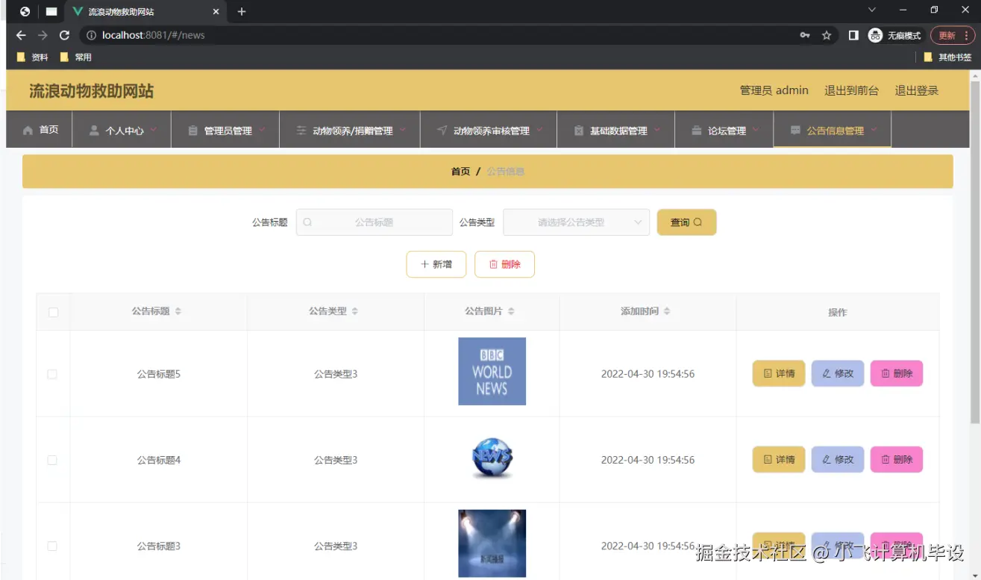Reload the page with the browser refresh icon
The height and width of the screenshot is (580, 981).
64,35
